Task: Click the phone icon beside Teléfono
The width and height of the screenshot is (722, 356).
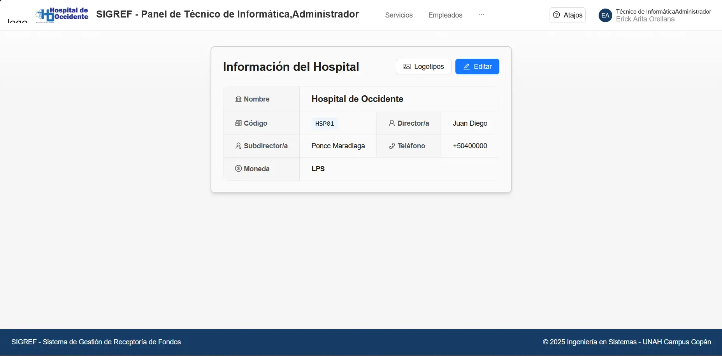Action: (x=392, y=146)
